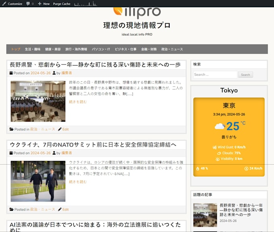Click 続きを読む under the 長野県警 excerpt
274x232 pixels.
[x=78, y=102]
